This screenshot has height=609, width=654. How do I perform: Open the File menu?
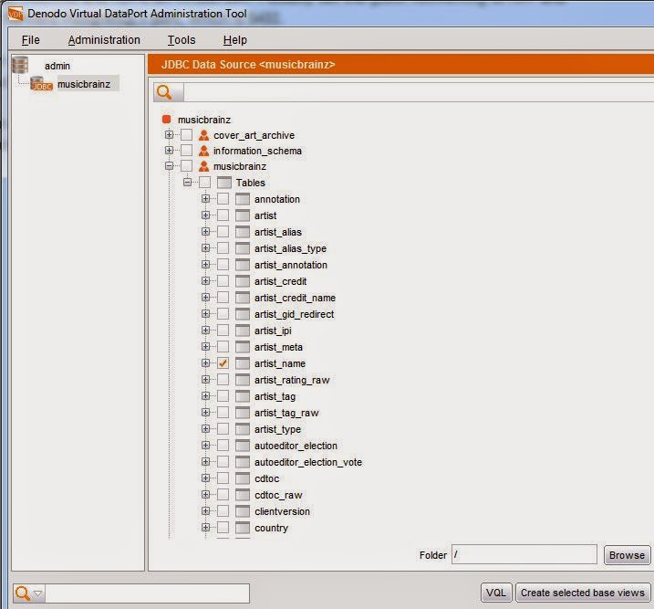[31, 39]
